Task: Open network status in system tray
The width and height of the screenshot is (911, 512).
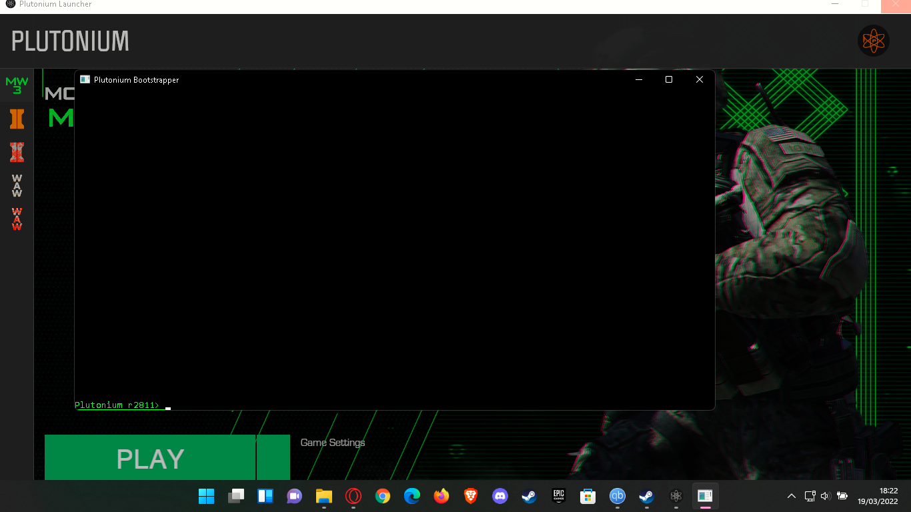Action: 810,496
